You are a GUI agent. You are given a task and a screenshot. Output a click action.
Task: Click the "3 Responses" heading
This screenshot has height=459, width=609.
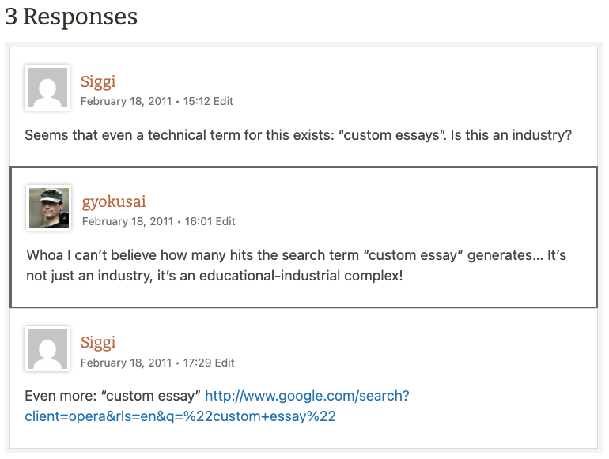(71, 17)
